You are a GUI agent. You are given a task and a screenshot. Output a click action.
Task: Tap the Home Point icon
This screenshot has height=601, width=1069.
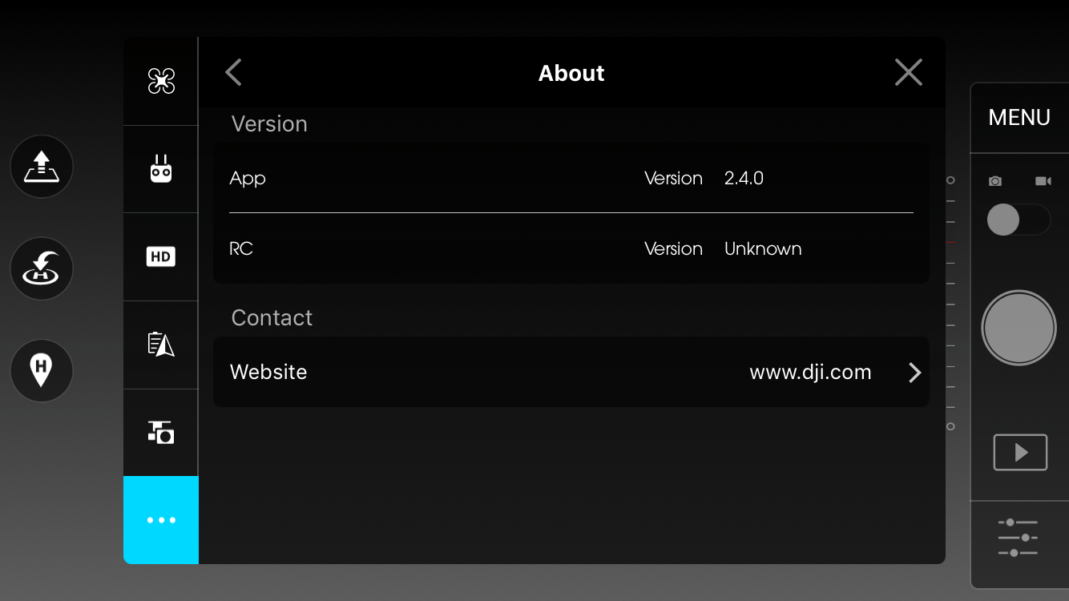[42, 370]
